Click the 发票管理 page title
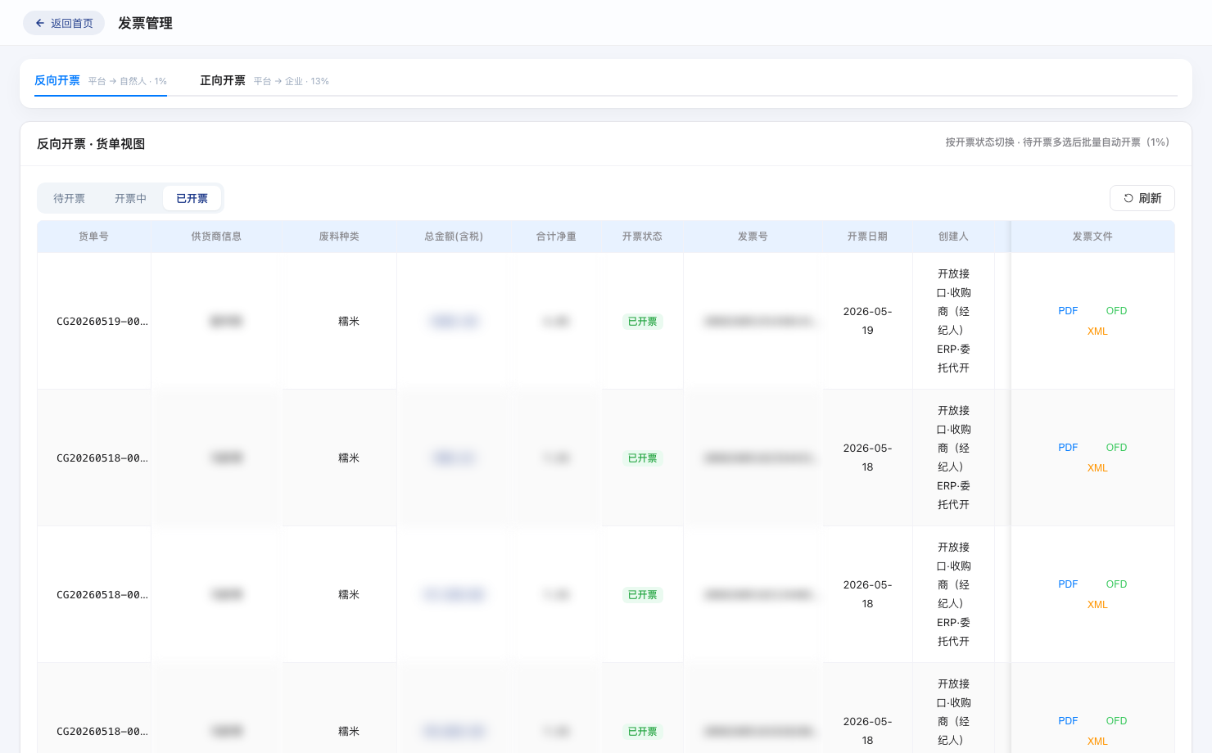This screenshot has width=1212, height=753. click(x=145, y=23)
